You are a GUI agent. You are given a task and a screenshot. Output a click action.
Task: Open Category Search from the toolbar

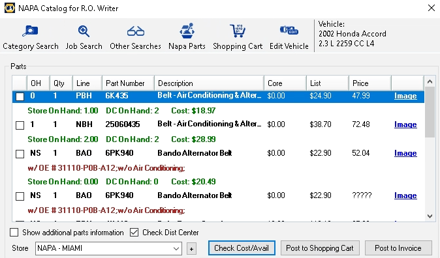(x=31, y=38)
